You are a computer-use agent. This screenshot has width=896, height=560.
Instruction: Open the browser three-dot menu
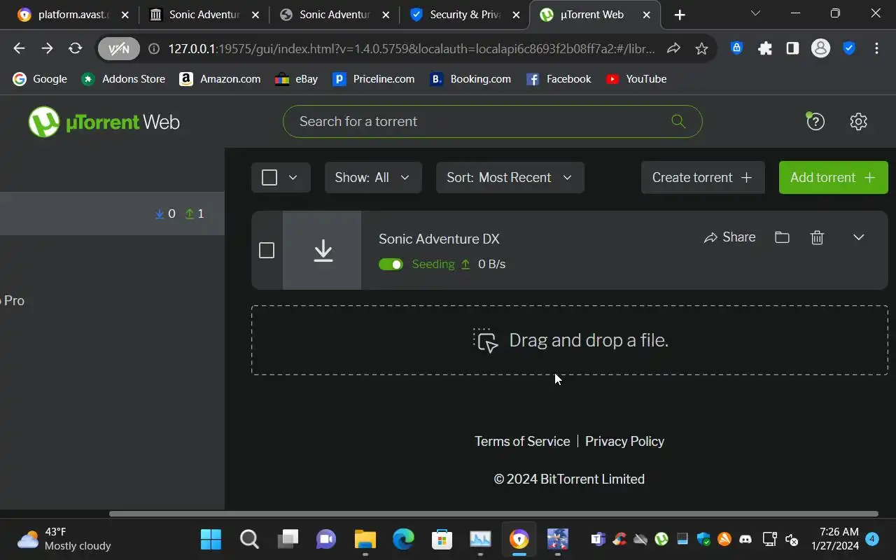coord(876,48)
